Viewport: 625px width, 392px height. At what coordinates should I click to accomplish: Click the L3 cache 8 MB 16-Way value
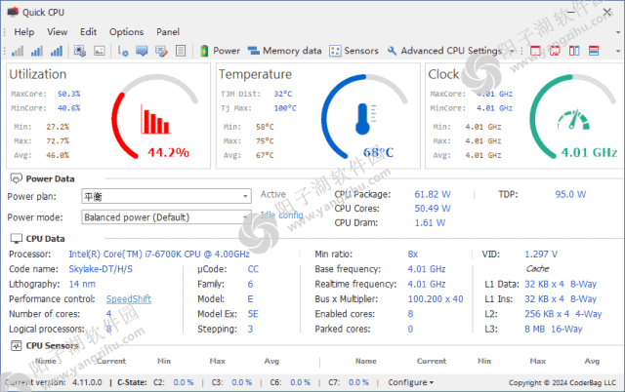click(x=554, y=329)
